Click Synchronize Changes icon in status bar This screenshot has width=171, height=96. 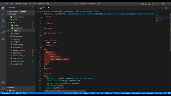coord(13,93)
